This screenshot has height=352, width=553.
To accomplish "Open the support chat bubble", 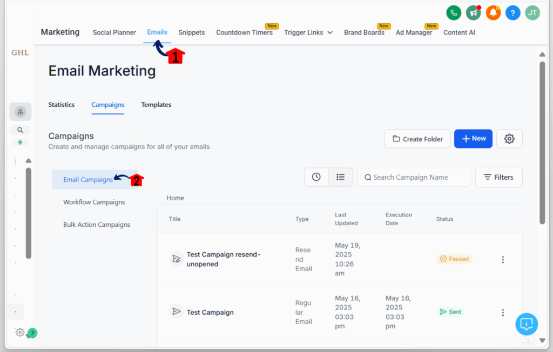I will (x=527, y=324).
